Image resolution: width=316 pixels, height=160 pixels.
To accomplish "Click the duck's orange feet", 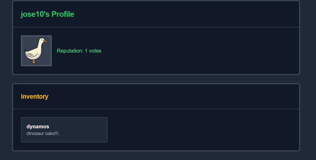I will pyautogui.click(x=34, y=62).
